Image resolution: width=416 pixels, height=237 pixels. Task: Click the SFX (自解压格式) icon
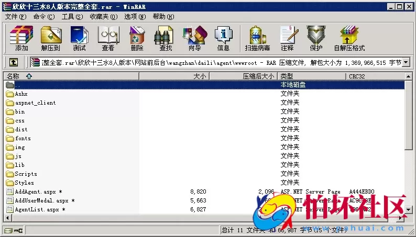pyautogui.click(x=349, y=38)
